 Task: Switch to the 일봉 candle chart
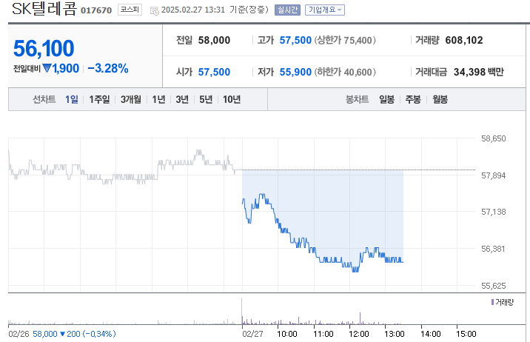coord(386,99)
